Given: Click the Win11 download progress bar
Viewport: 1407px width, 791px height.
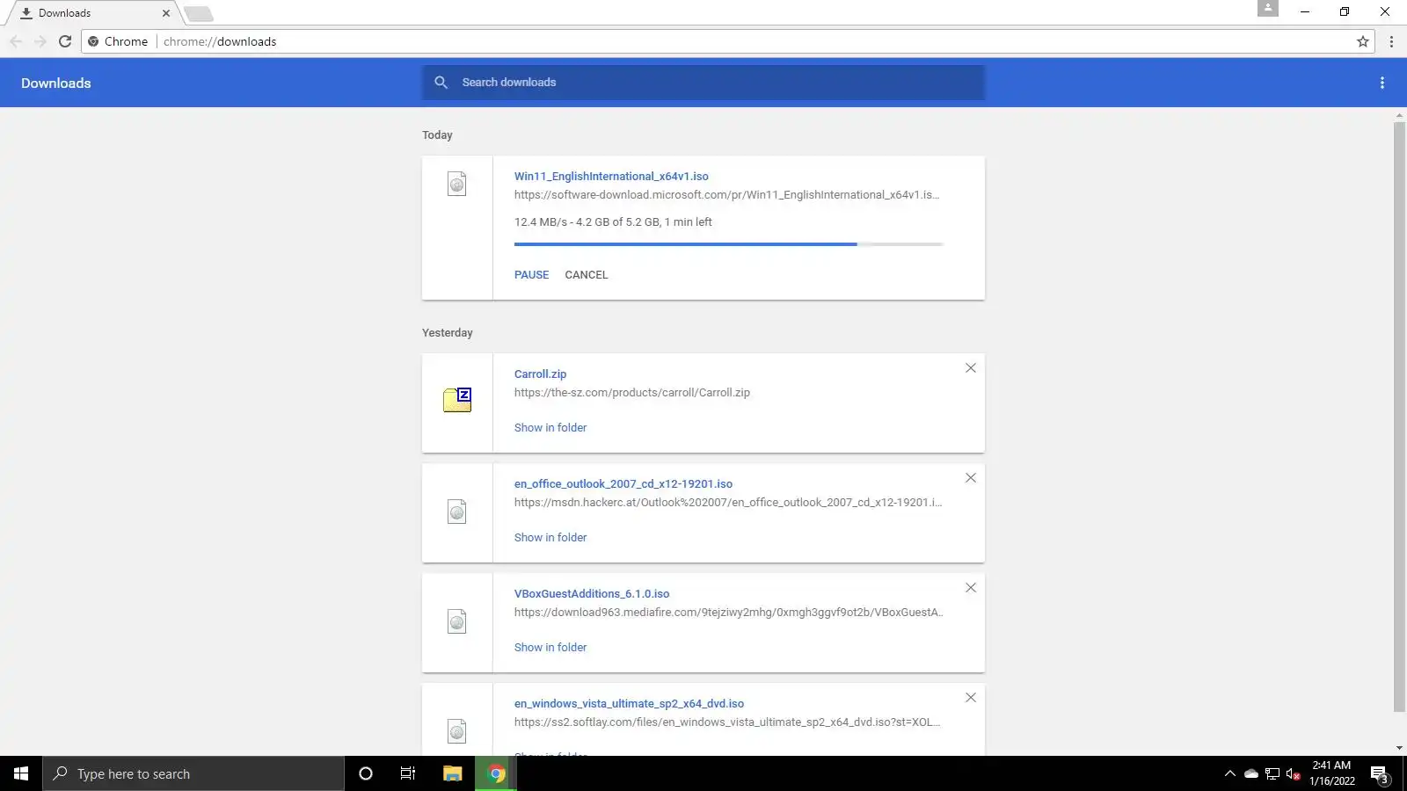Looking at the screenshot, I should (729, 244).
